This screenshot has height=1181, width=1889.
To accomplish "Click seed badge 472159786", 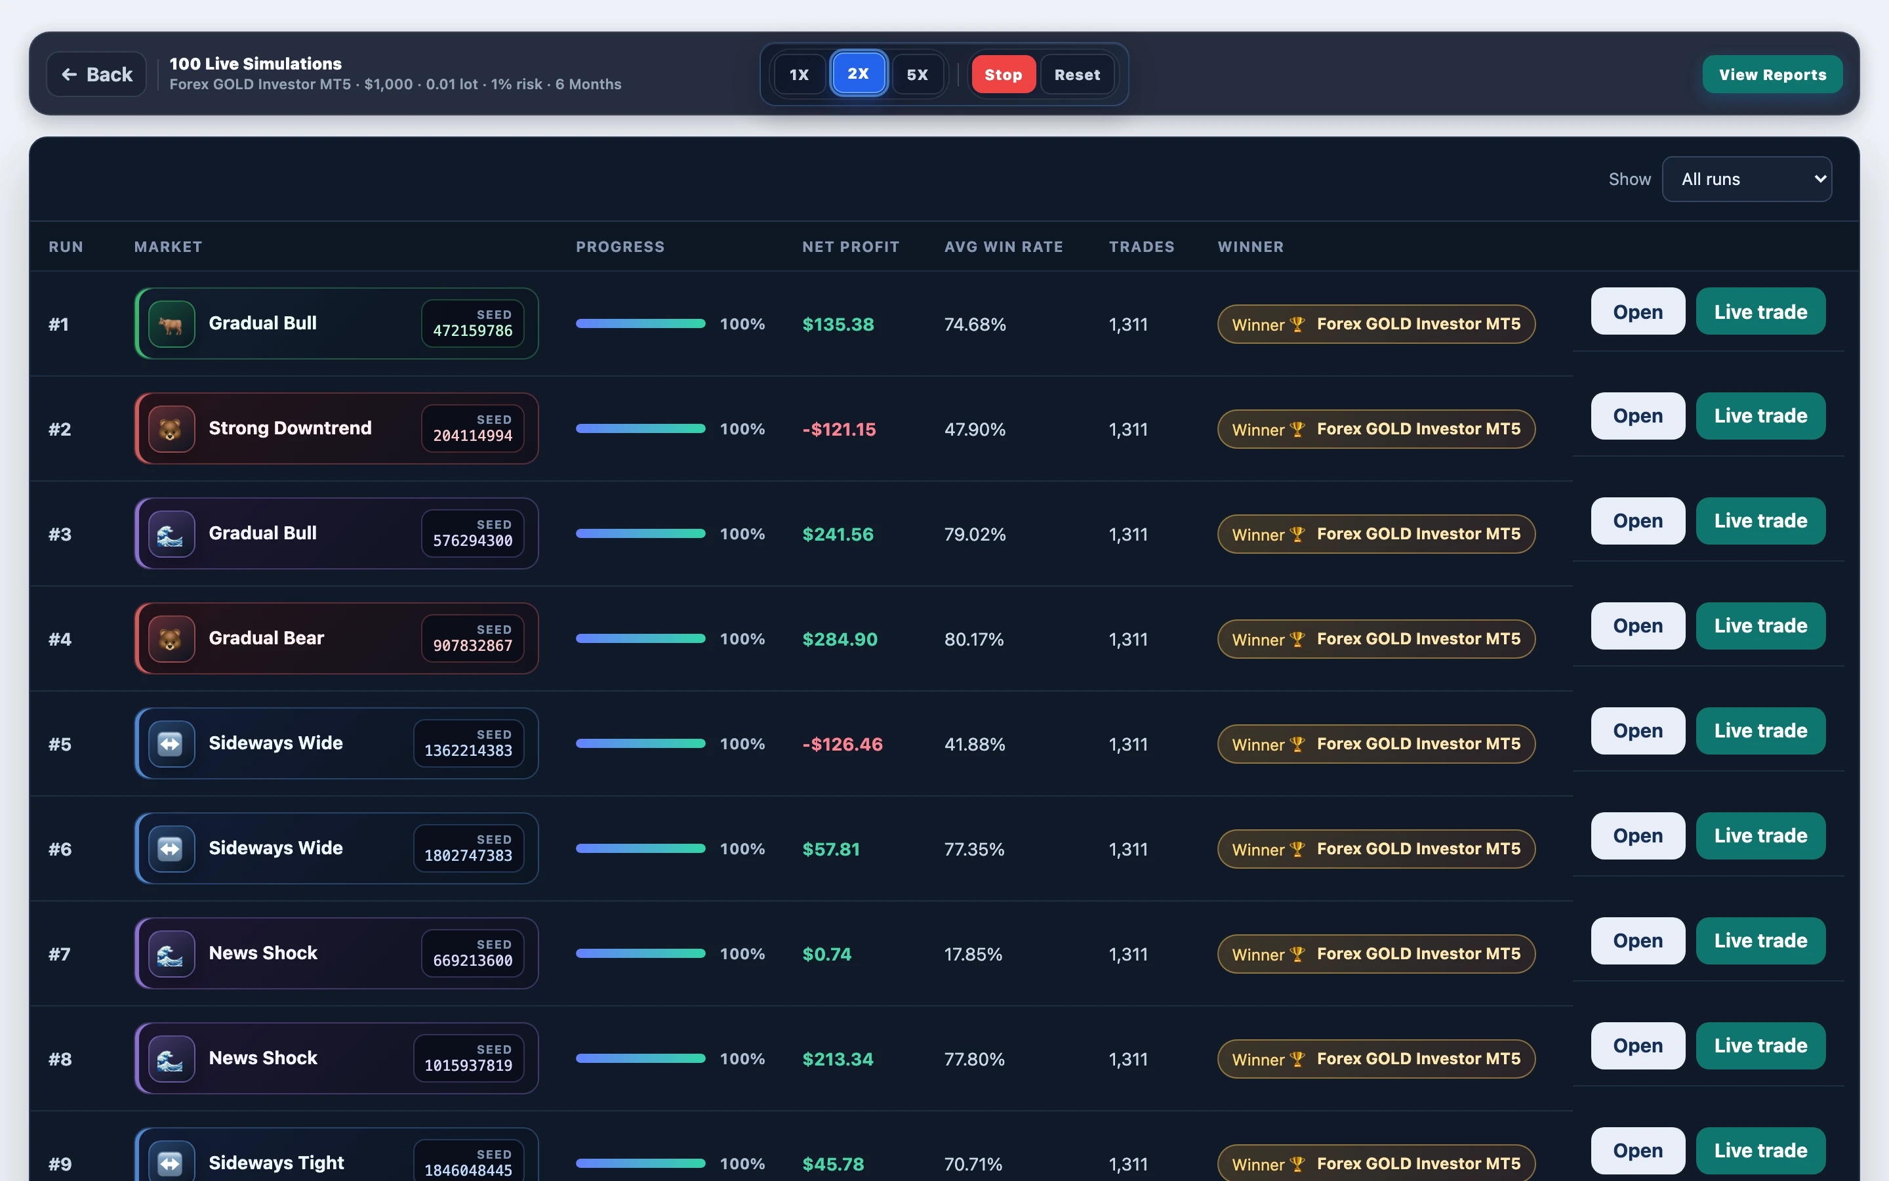I will click(473, 323).
